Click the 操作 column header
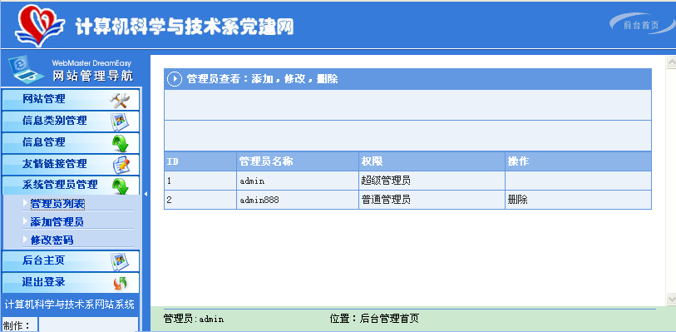 578,161
